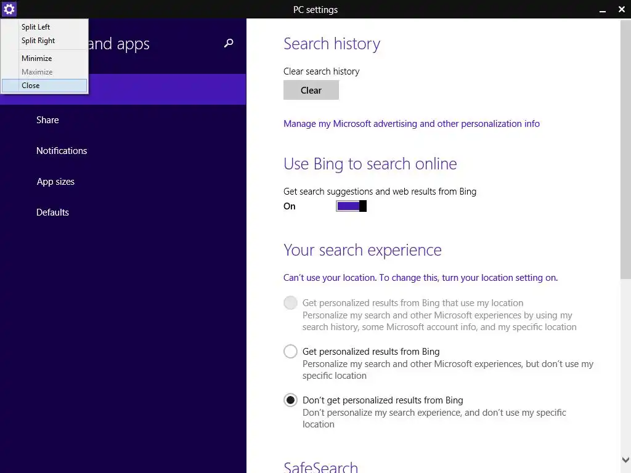Viewport: 631px width, 473px height.
Task: Open the Share settings page
Action: 47,120
